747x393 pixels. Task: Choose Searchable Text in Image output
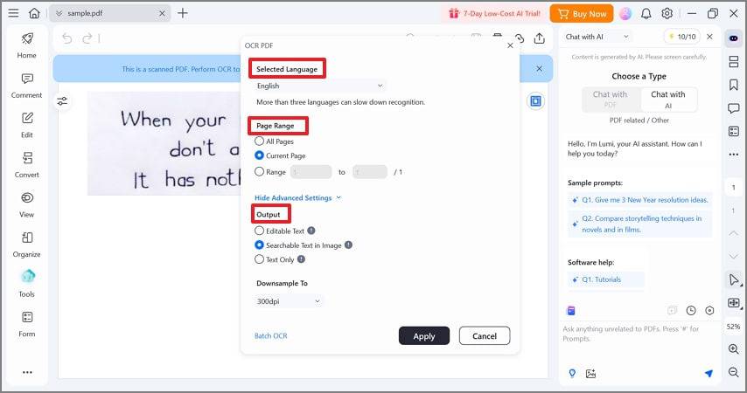click(259, 245)
